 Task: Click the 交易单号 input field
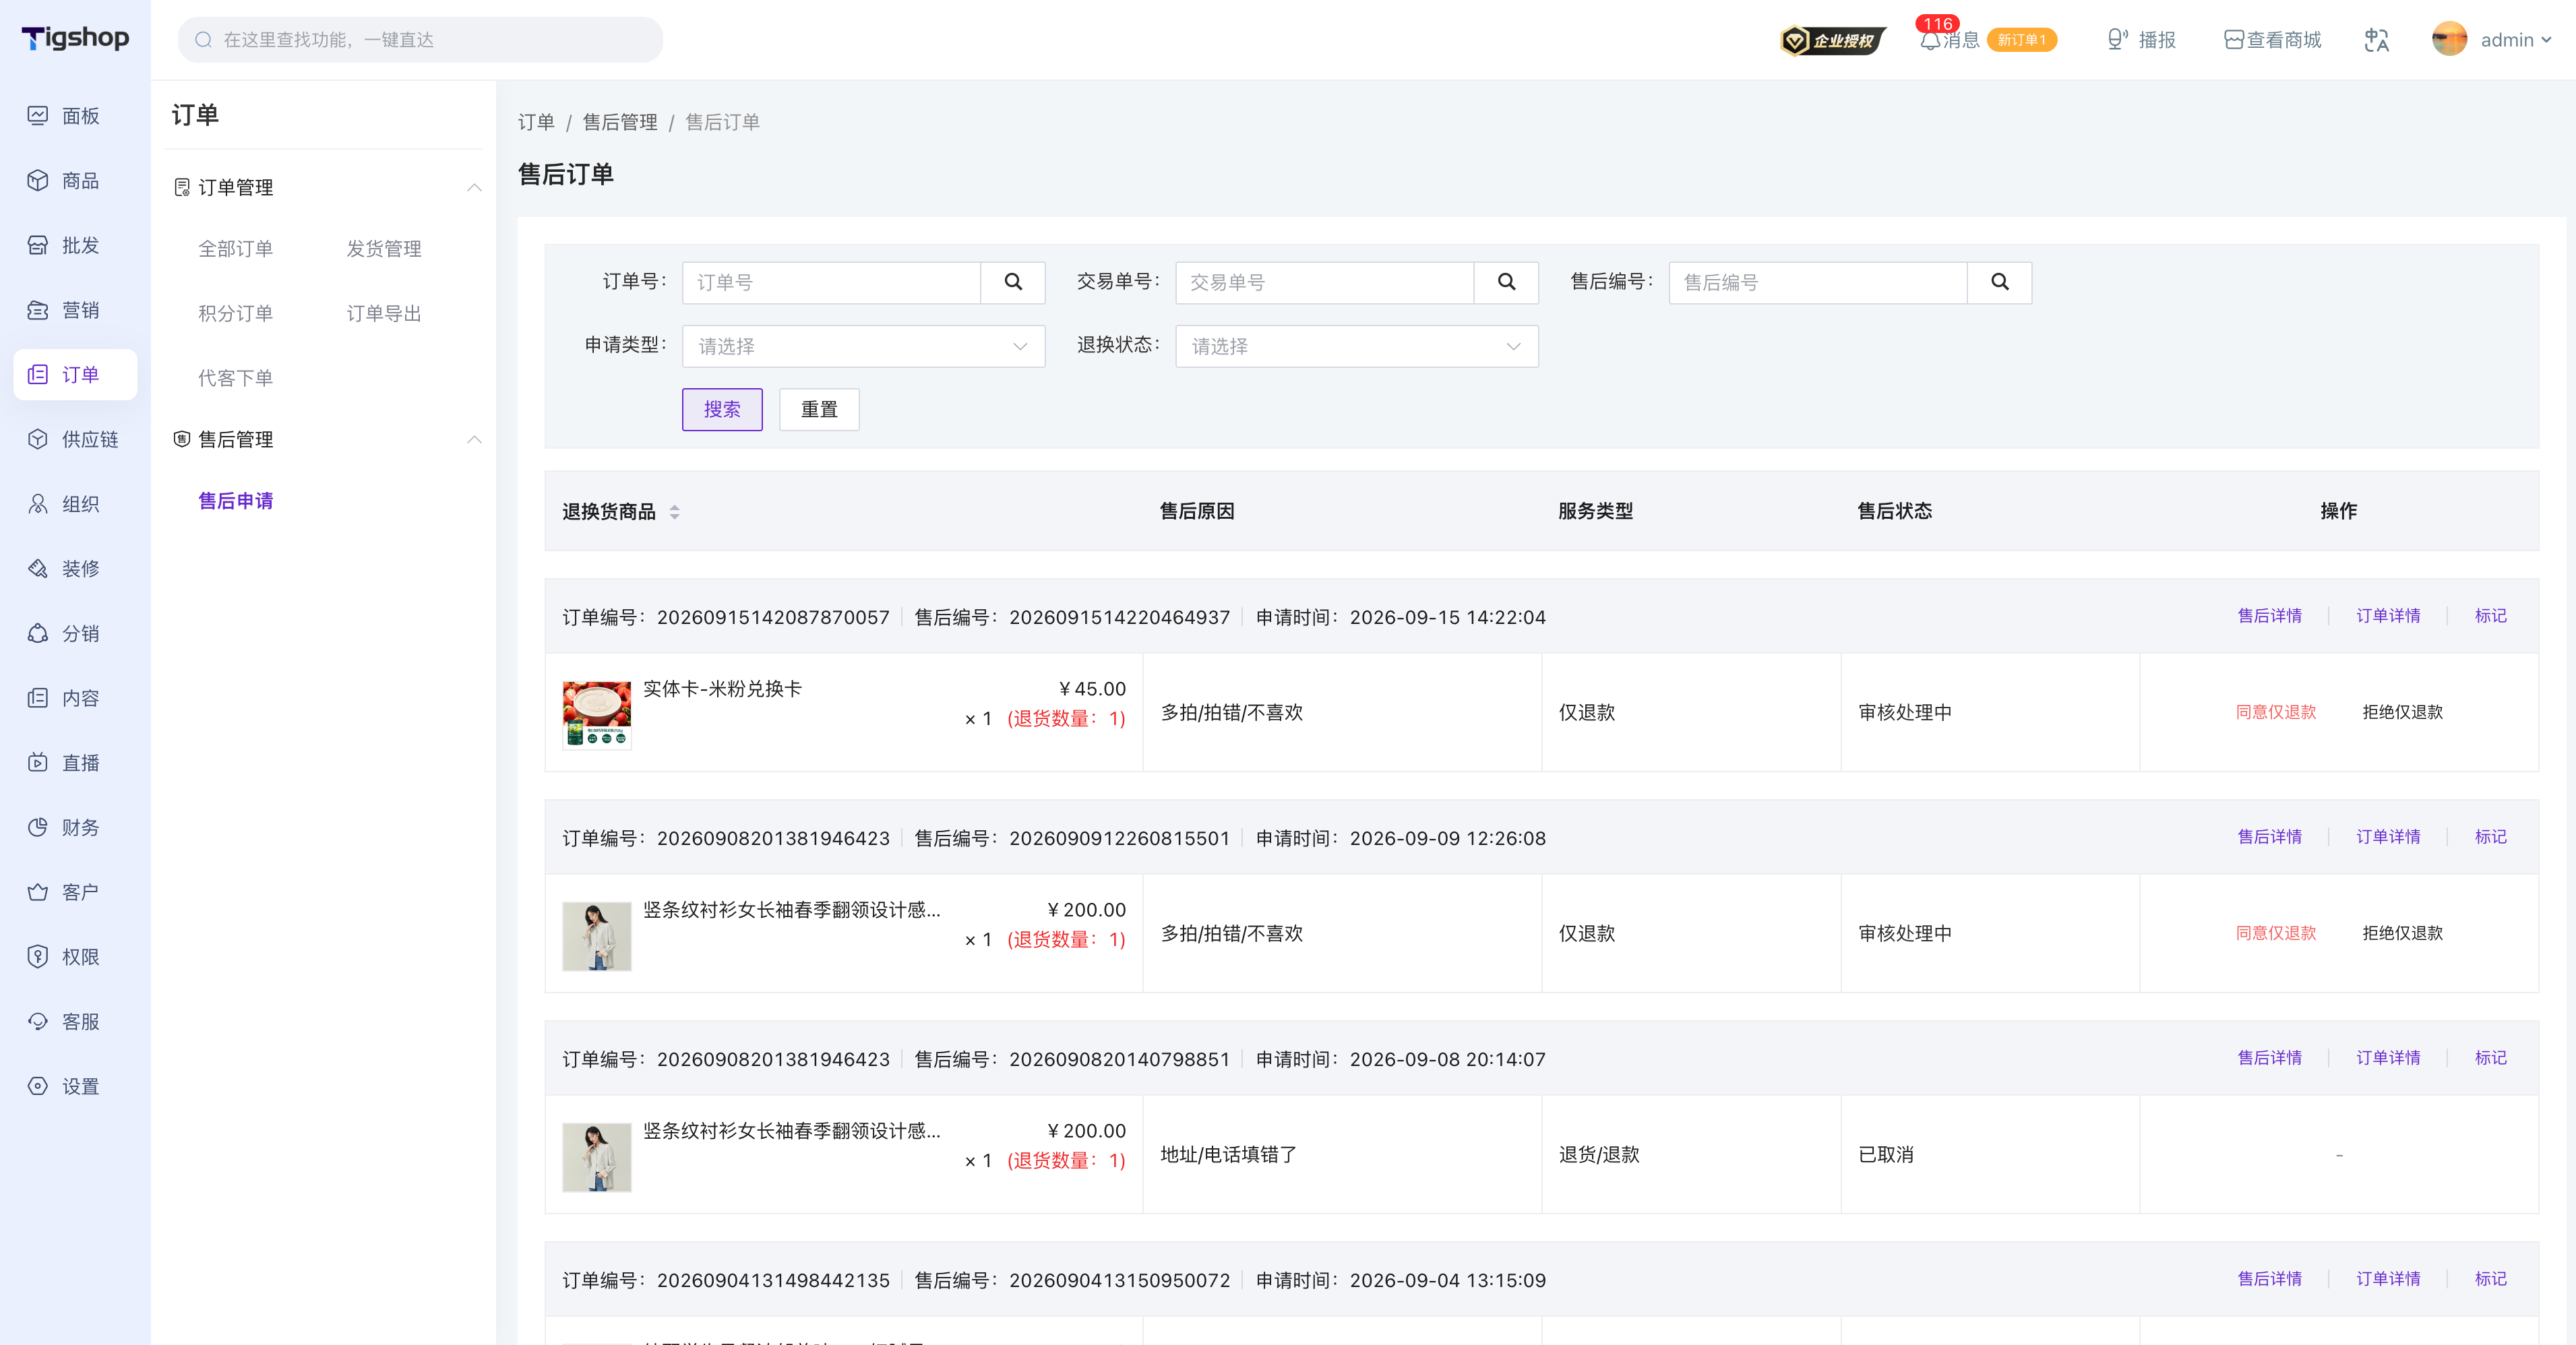[1325, 282]
